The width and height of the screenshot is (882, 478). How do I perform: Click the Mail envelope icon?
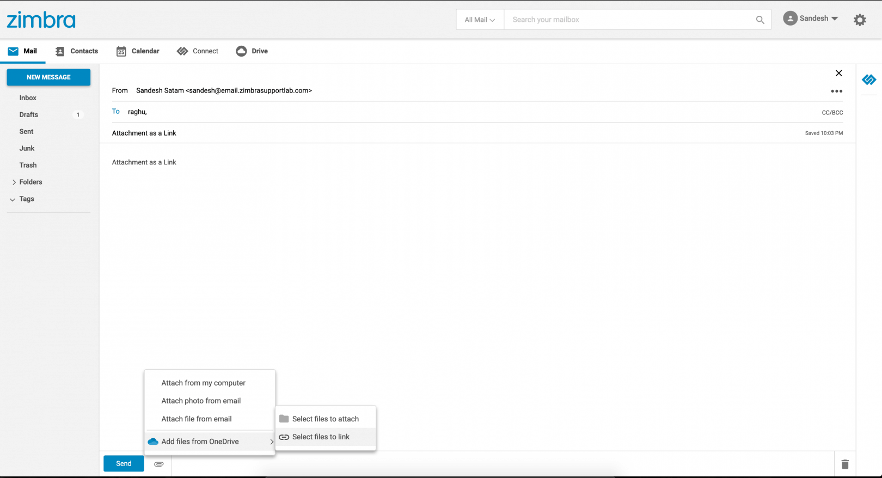[13, 51]
